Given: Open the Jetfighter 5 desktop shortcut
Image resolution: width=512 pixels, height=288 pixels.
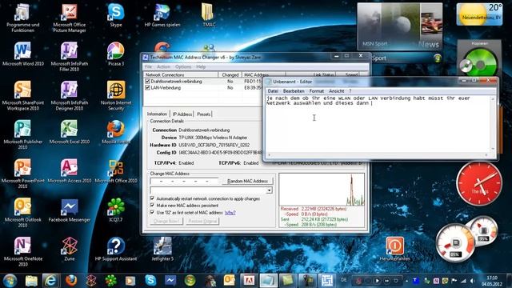Looking at the screenshot, I should click(162, 250).
